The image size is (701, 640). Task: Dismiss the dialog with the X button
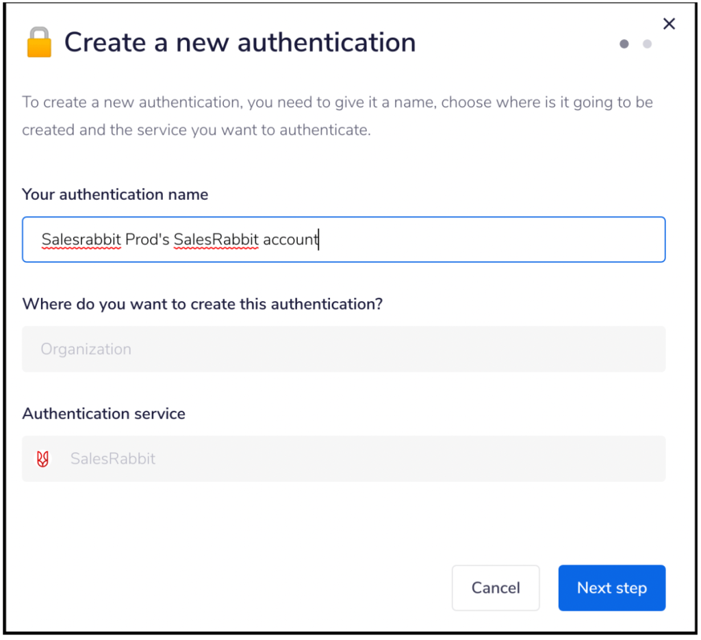(x=669, y=23)
